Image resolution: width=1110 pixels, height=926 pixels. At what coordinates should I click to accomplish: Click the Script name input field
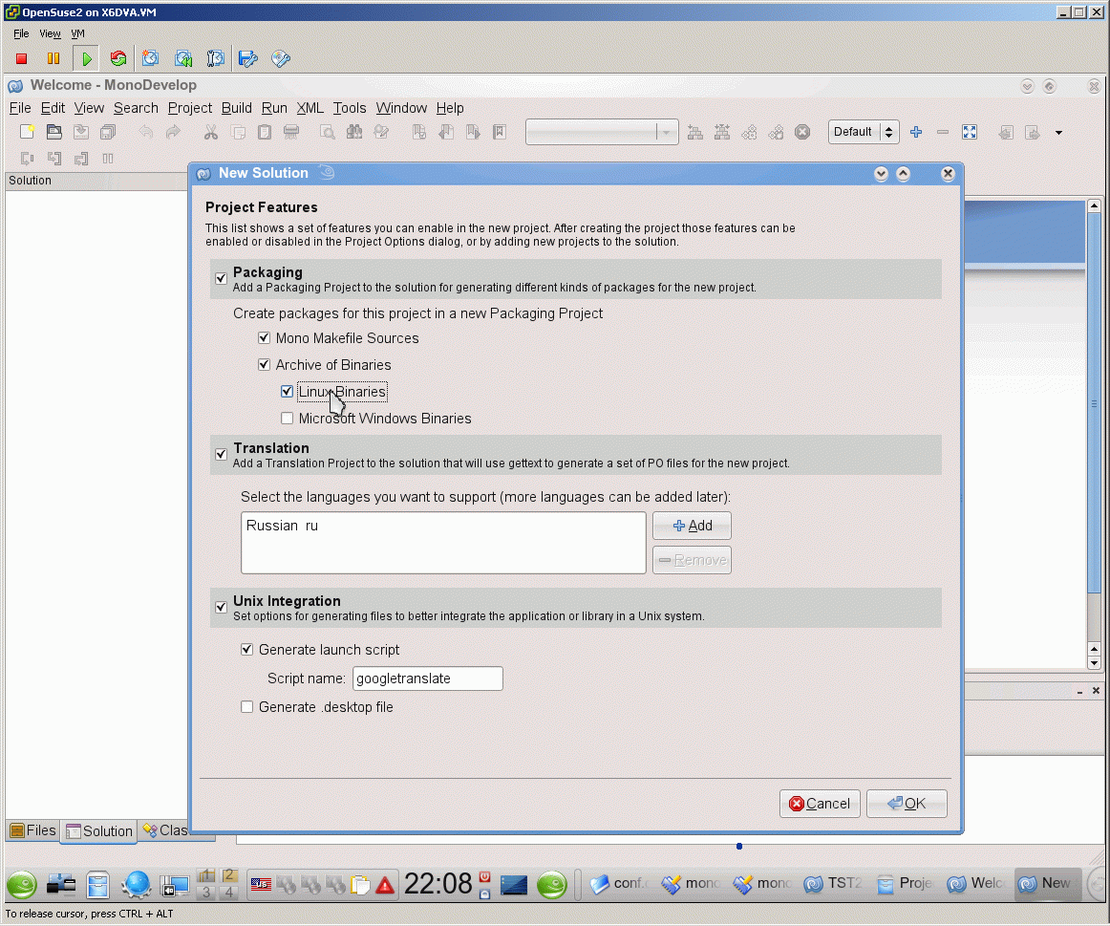point(428,678)
